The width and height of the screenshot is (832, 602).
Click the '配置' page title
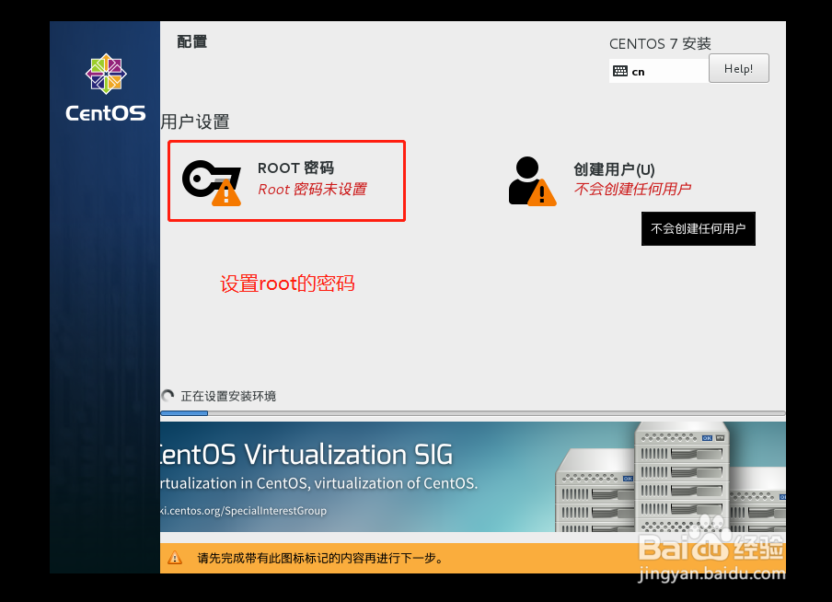click(x=192, y=42)
